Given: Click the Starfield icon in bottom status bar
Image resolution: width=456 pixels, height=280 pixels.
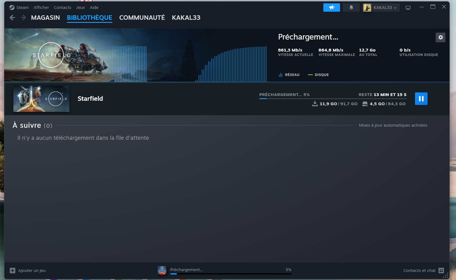Looking at the screenshot, I should pyautogui.click(x=162, y=270).
